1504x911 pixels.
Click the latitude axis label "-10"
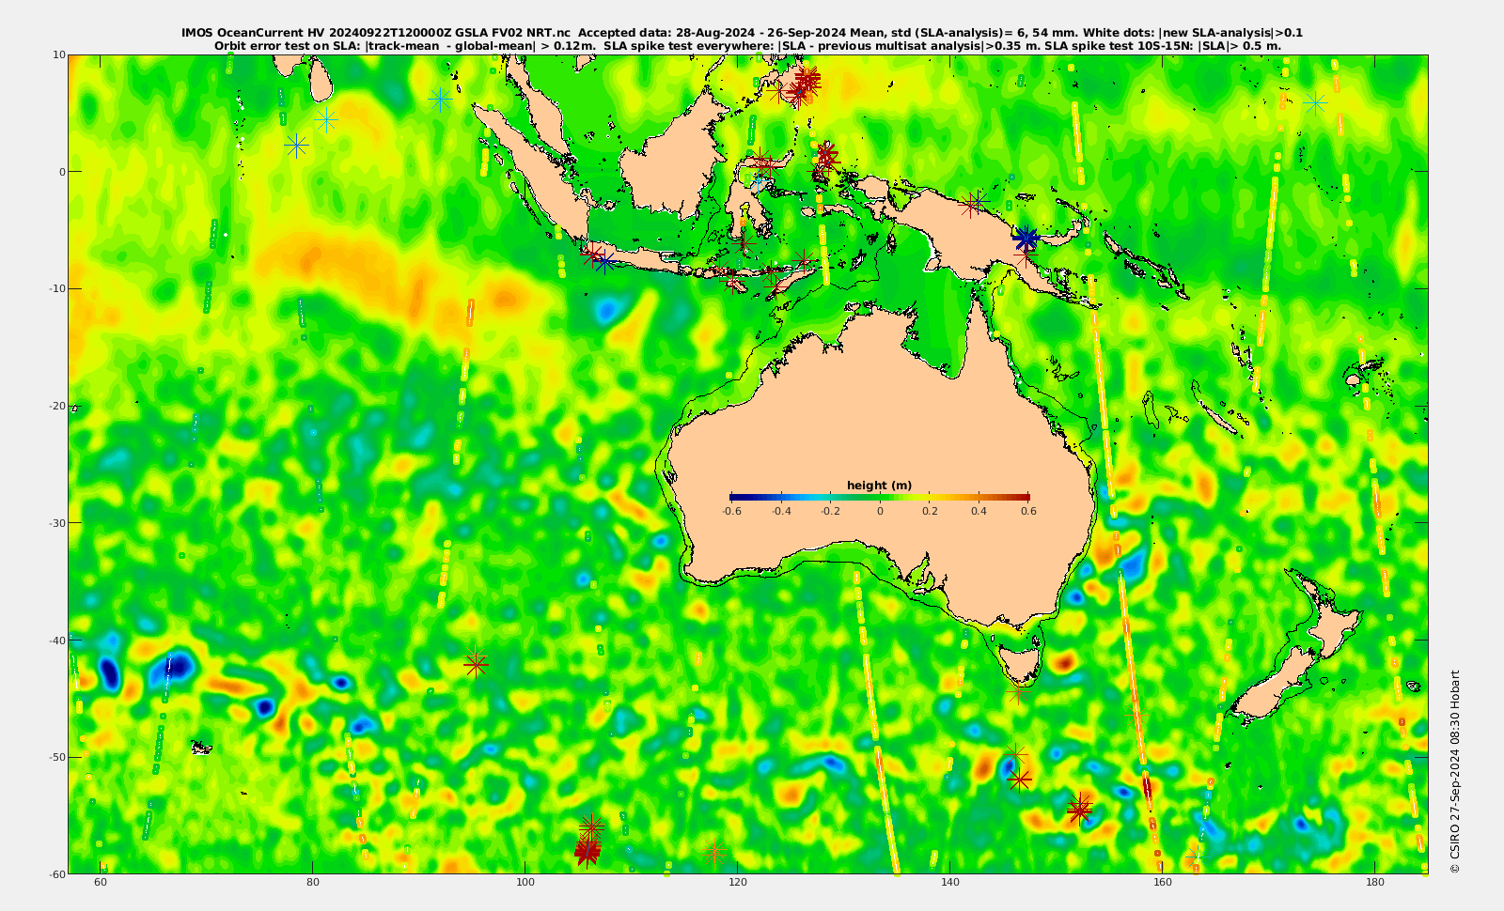point(56,288)
